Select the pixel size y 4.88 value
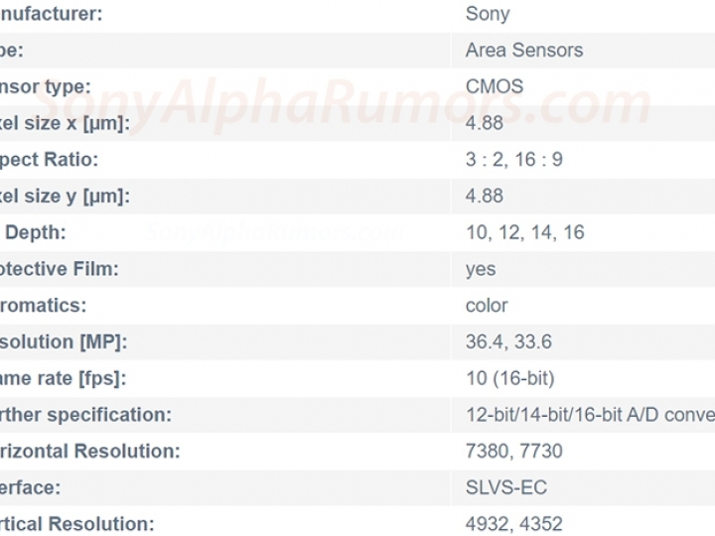The image size is (715, 536). pos(485,196)
